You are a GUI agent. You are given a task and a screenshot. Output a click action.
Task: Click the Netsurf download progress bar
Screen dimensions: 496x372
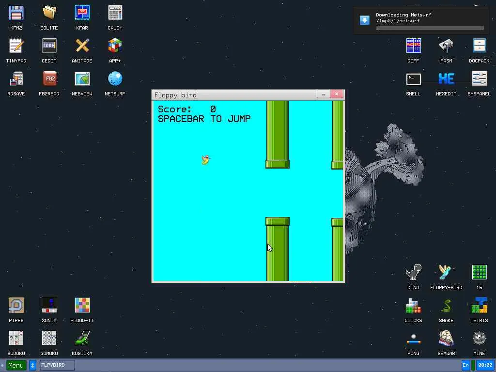[430, 28]
